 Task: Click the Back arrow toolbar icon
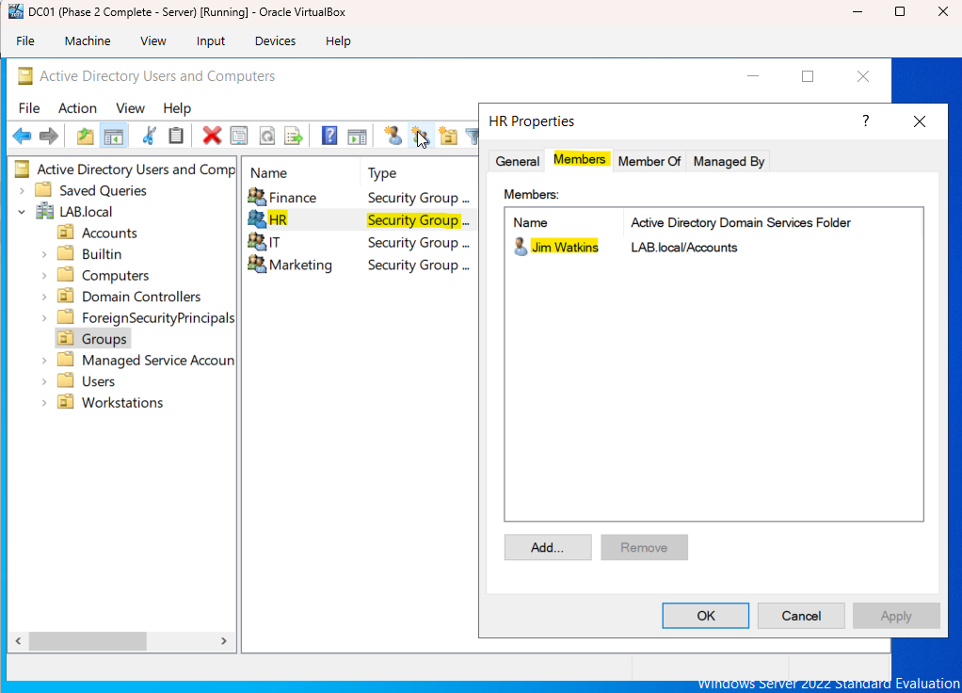pyautogui.click(x=22, y=136)
